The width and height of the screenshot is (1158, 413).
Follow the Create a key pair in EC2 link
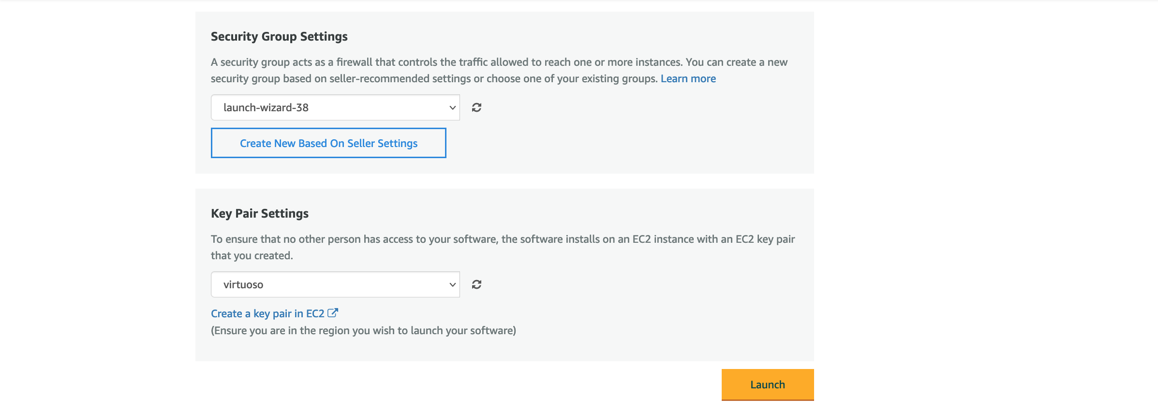click(267, 313)
